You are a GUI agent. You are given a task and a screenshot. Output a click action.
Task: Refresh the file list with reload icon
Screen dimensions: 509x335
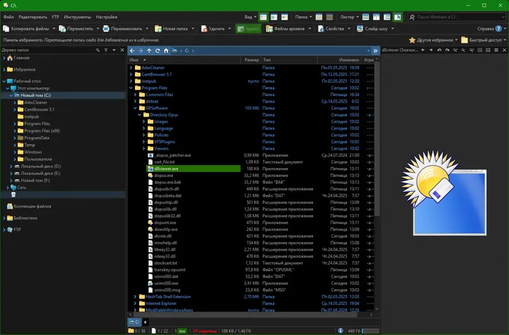coord(157,50)
